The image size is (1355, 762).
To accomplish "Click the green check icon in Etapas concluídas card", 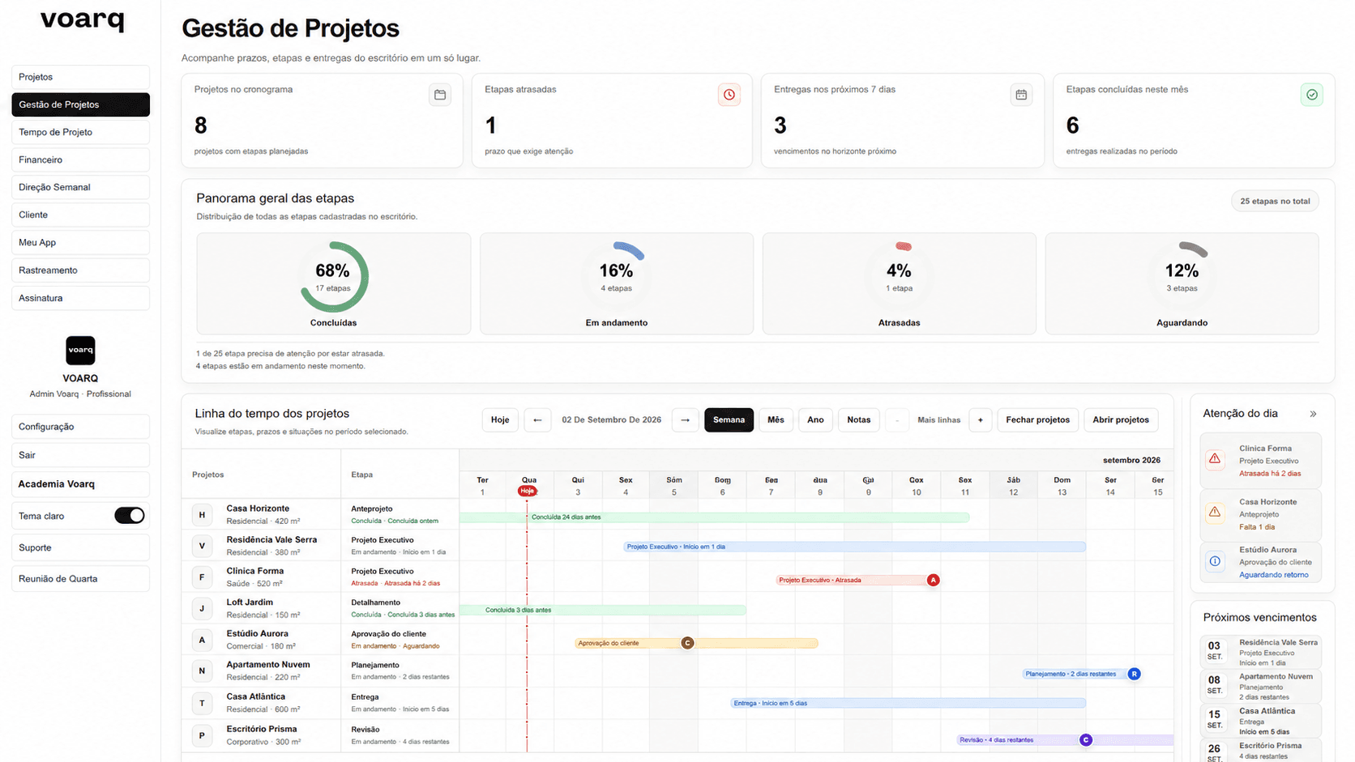I will tap(1312, 95).
